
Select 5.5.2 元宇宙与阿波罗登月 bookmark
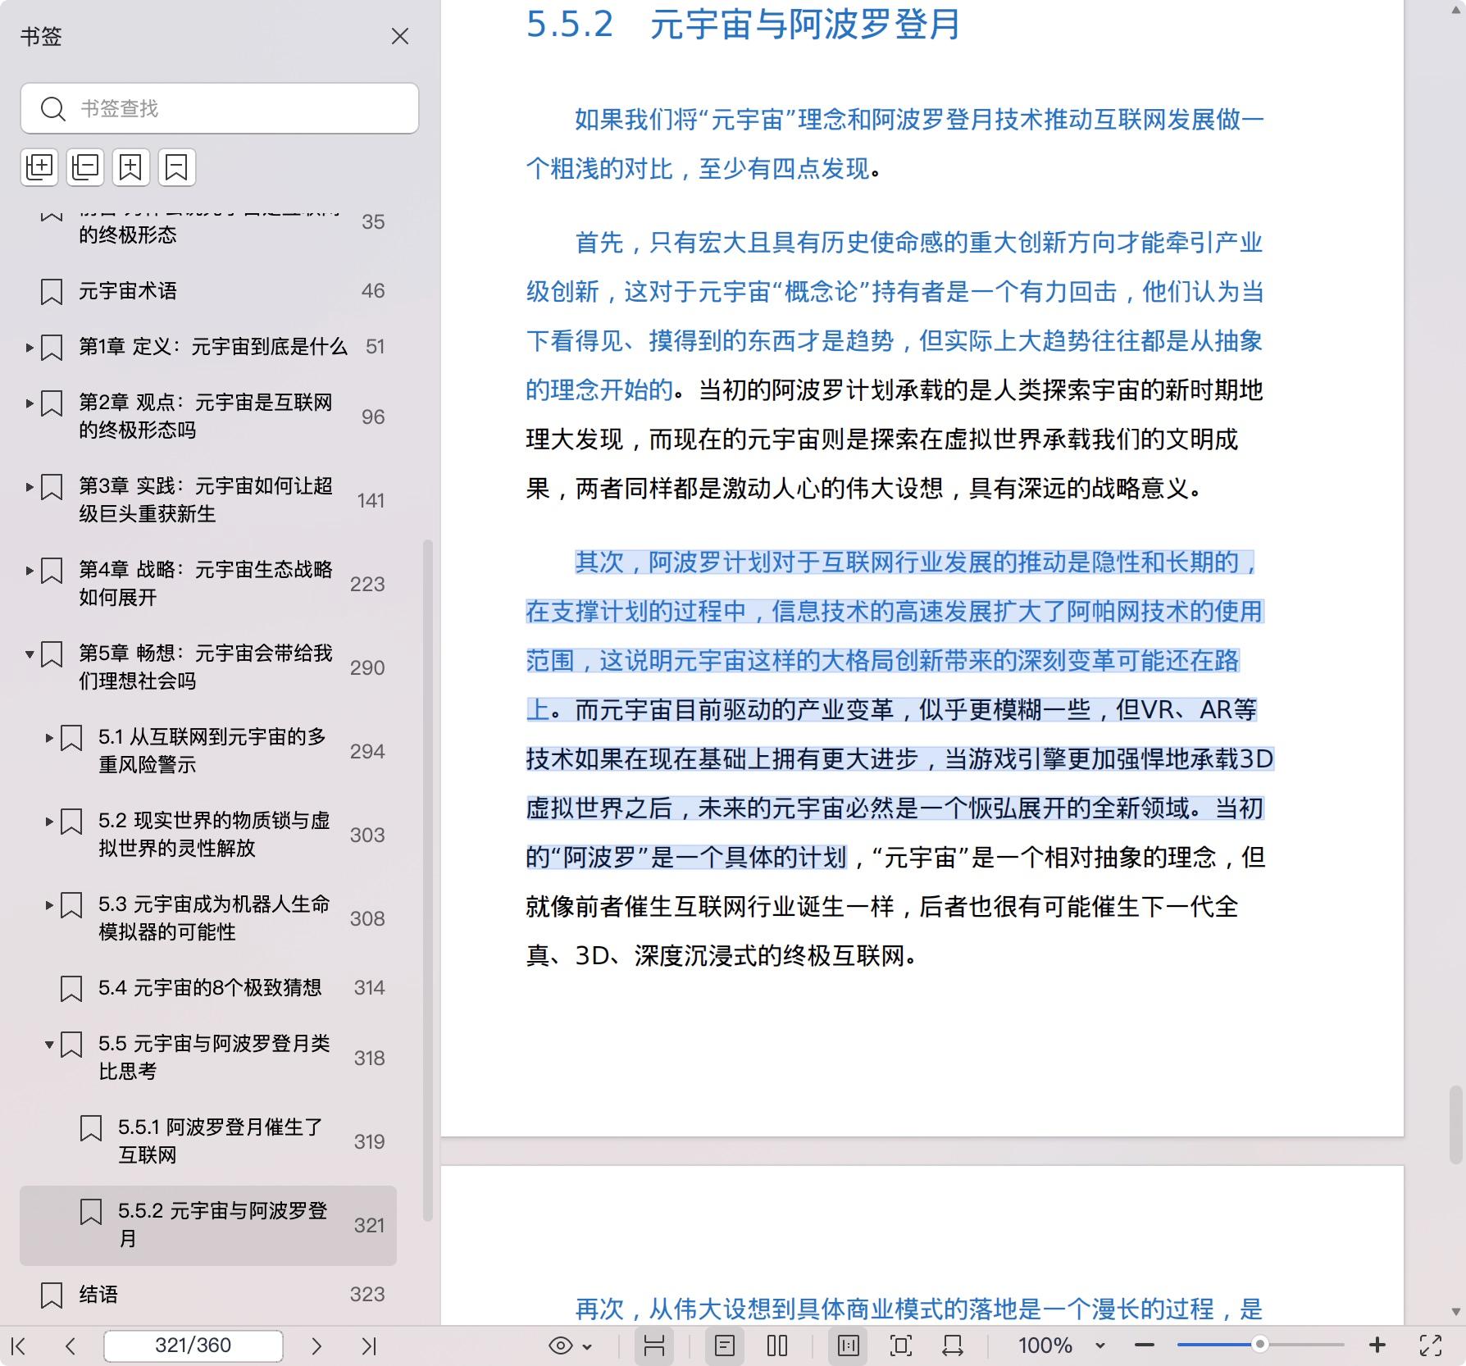[208, 1225]
